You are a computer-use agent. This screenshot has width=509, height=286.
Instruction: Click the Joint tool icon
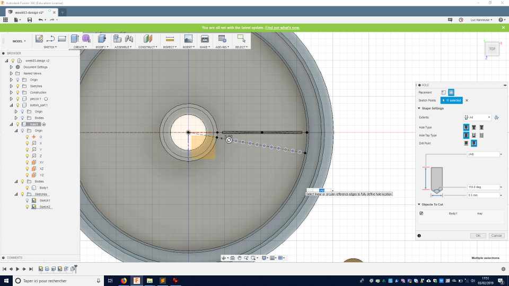tap(129, 39)
